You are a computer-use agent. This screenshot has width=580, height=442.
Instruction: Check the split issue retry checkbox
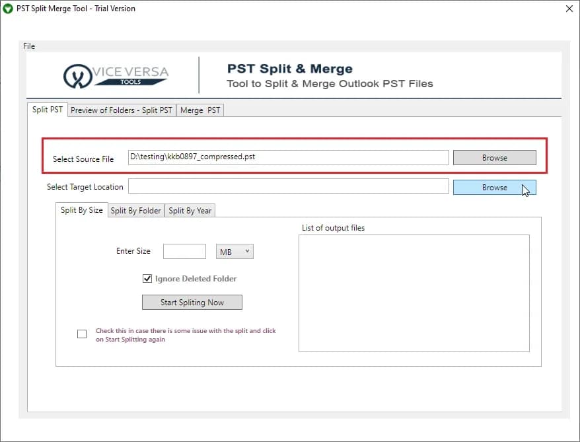(82, 334)
